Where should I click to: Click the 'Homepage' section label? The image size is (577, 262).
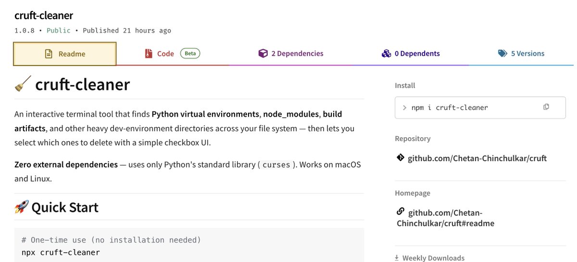click(x=413, y=193)
